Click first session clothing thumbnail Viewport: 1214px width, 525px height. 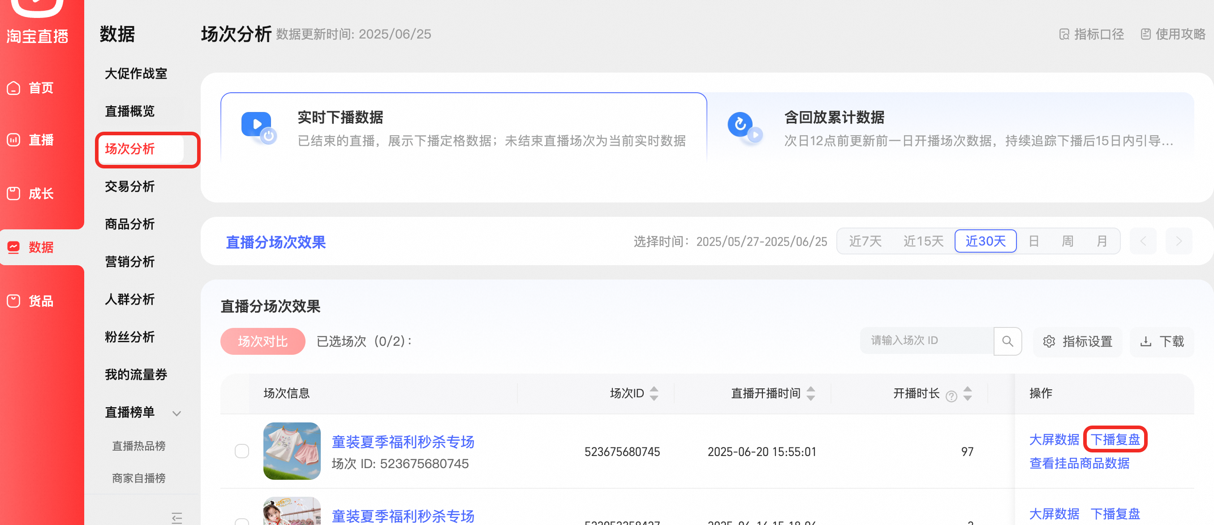coord(292,451)
